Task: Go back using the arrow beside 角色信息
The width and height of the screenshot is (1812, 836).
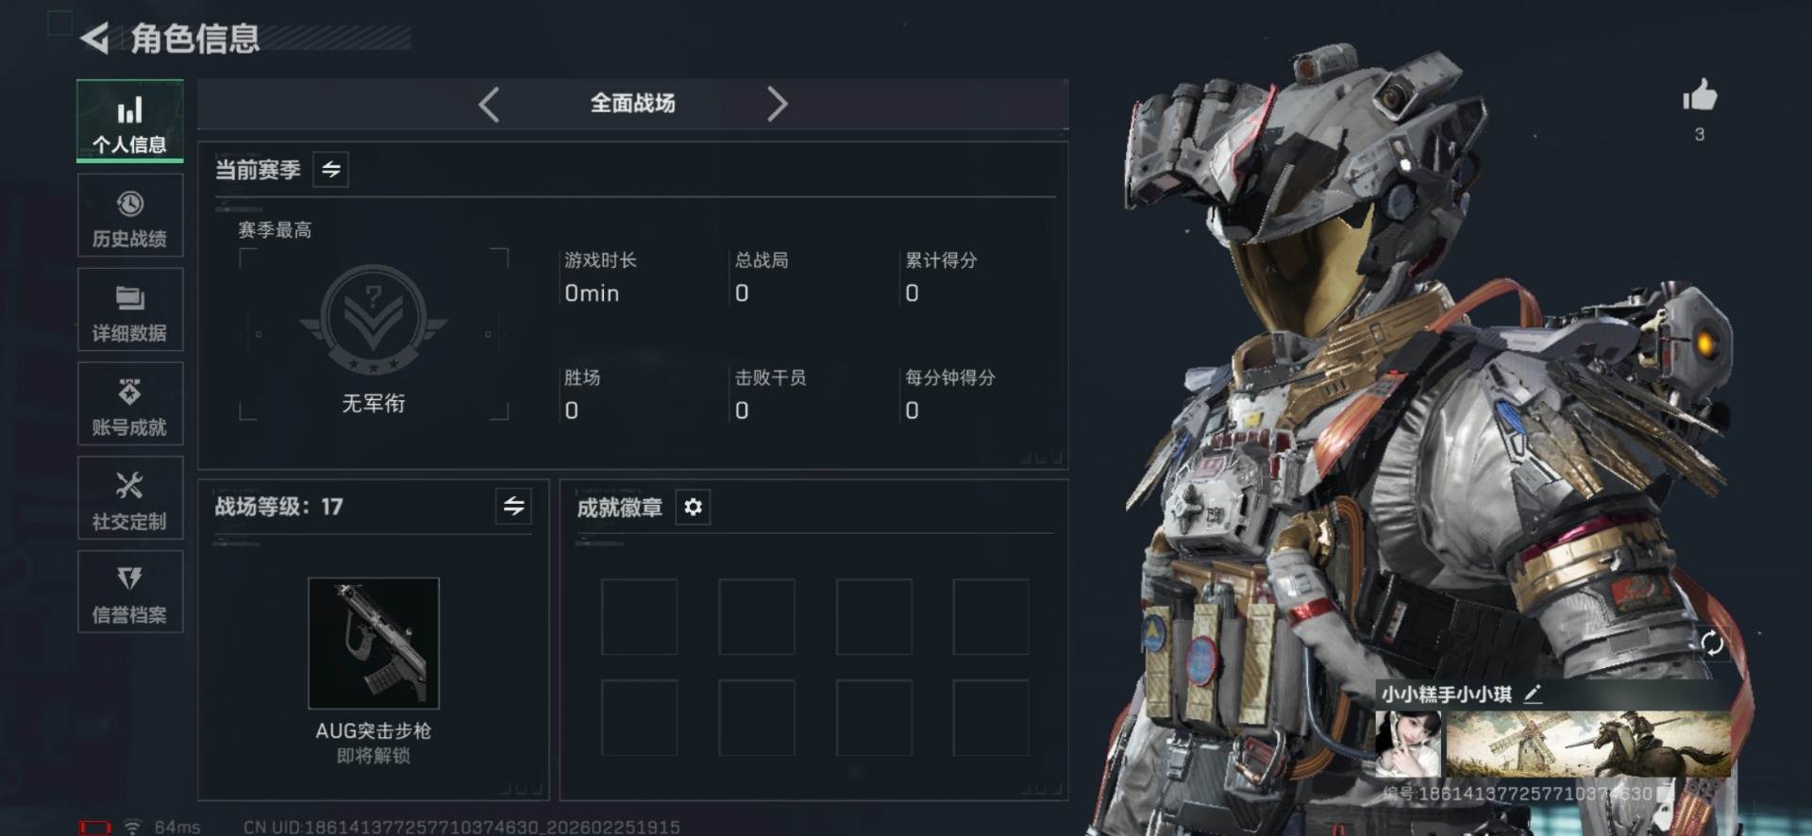Action: [94, 38]
